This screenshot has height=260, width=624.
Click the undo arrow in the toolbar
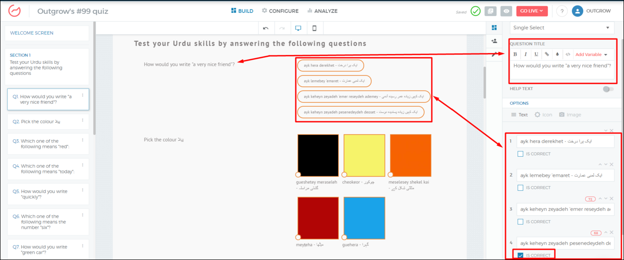(x=266, y=28)
